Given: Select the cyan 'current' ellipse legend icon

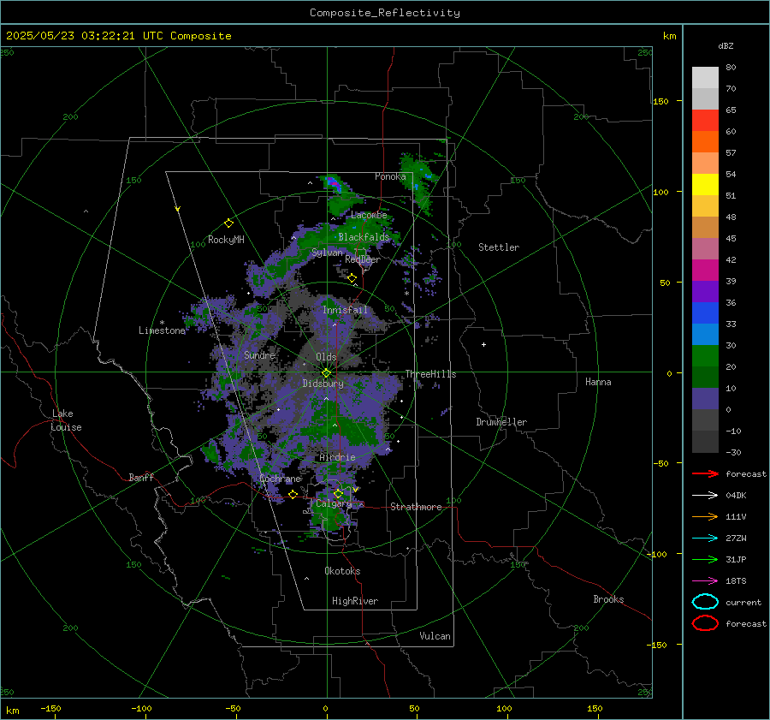Looking at the screenshot, I should click(x=705, y=602).
